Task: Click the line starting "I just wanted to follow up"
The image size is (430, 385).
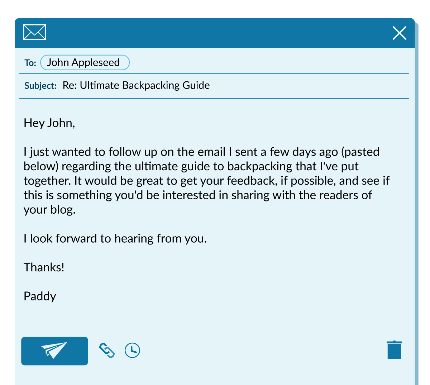Action: coord(201,152)
